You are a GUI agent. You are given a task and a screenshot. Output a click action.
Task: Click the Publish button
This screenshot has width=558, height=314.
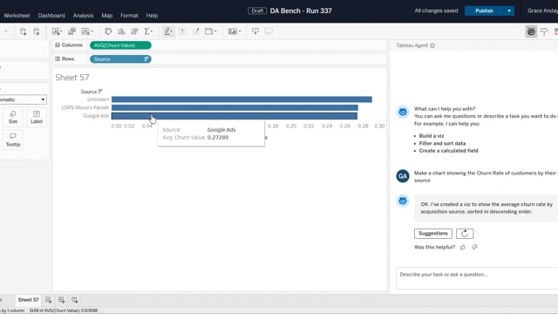(x=485, y=10)
